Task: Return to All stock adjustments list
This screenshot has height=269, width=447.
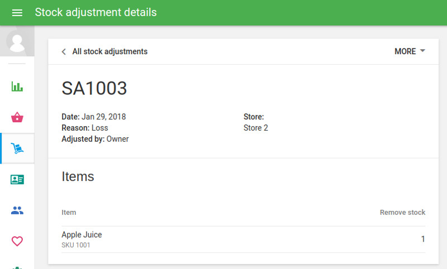Action: click(x=110, y=51)
